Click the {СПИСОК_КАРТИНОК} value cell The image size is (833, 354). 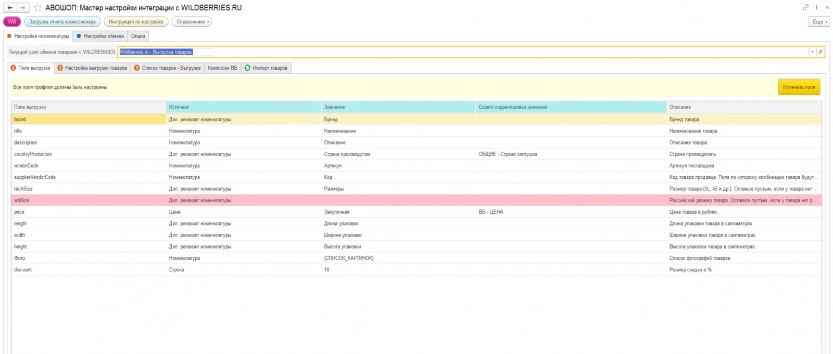click(398, 258)
